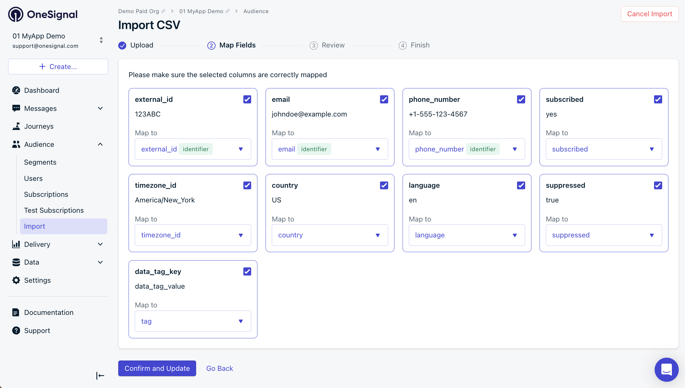Click the Go Back link
Screen dimensions: 685x388
[219, 368]
